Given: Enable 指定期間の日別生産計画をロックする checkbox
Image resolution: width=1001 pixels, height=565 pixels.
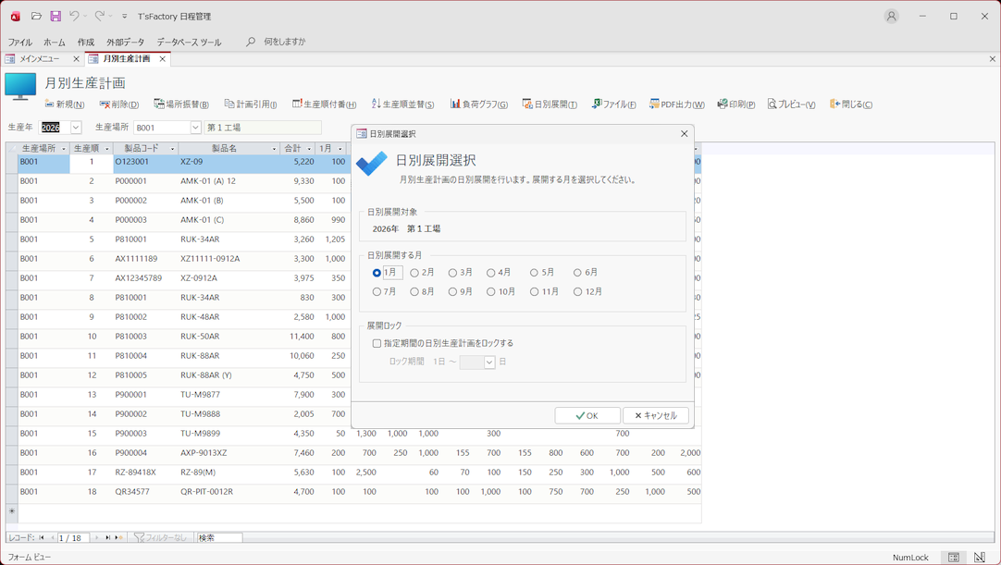Looking at the screenshot, I should click(x=377, y=343).
